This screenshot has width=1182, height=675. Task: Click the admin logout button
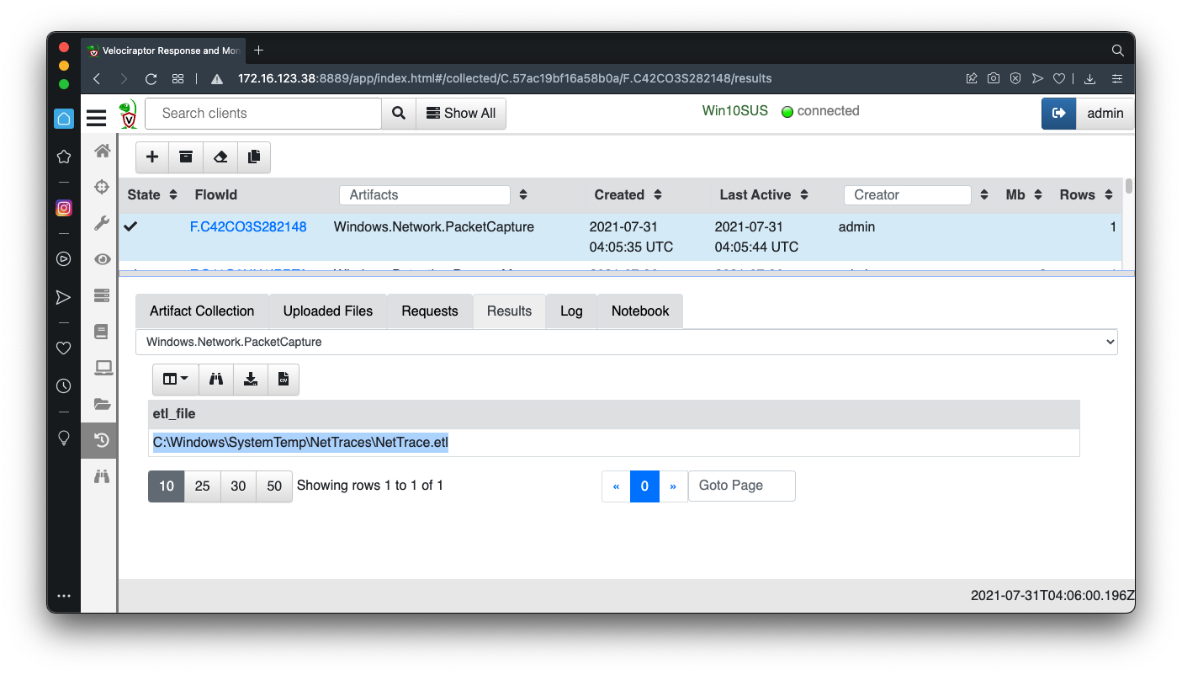(1059, 114)
